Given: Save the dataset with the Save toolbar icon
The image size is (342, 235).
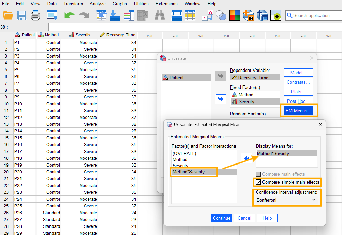Looking at the screenshot, I should coord(22,15).
